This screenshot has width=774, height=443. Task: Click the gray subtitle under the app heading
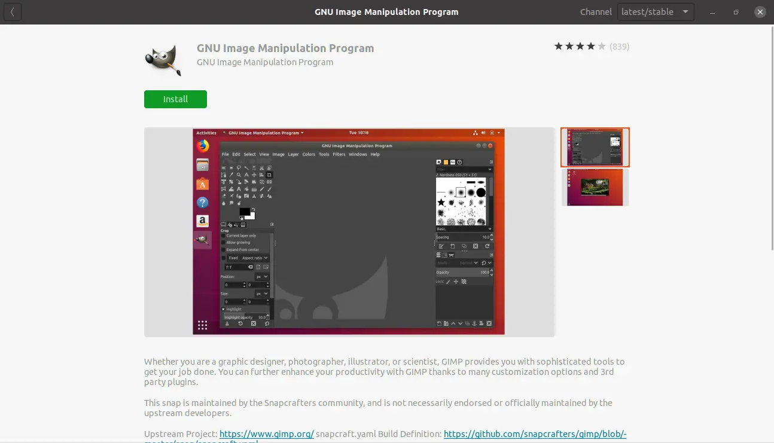265,62
